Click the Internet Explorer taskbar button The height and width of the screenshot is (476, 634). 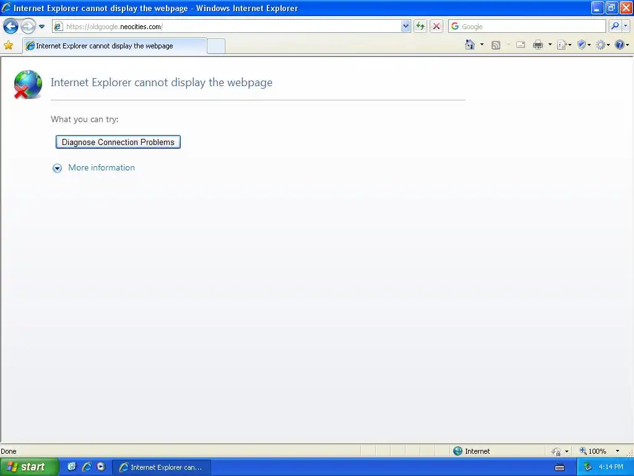coord(162,467)
